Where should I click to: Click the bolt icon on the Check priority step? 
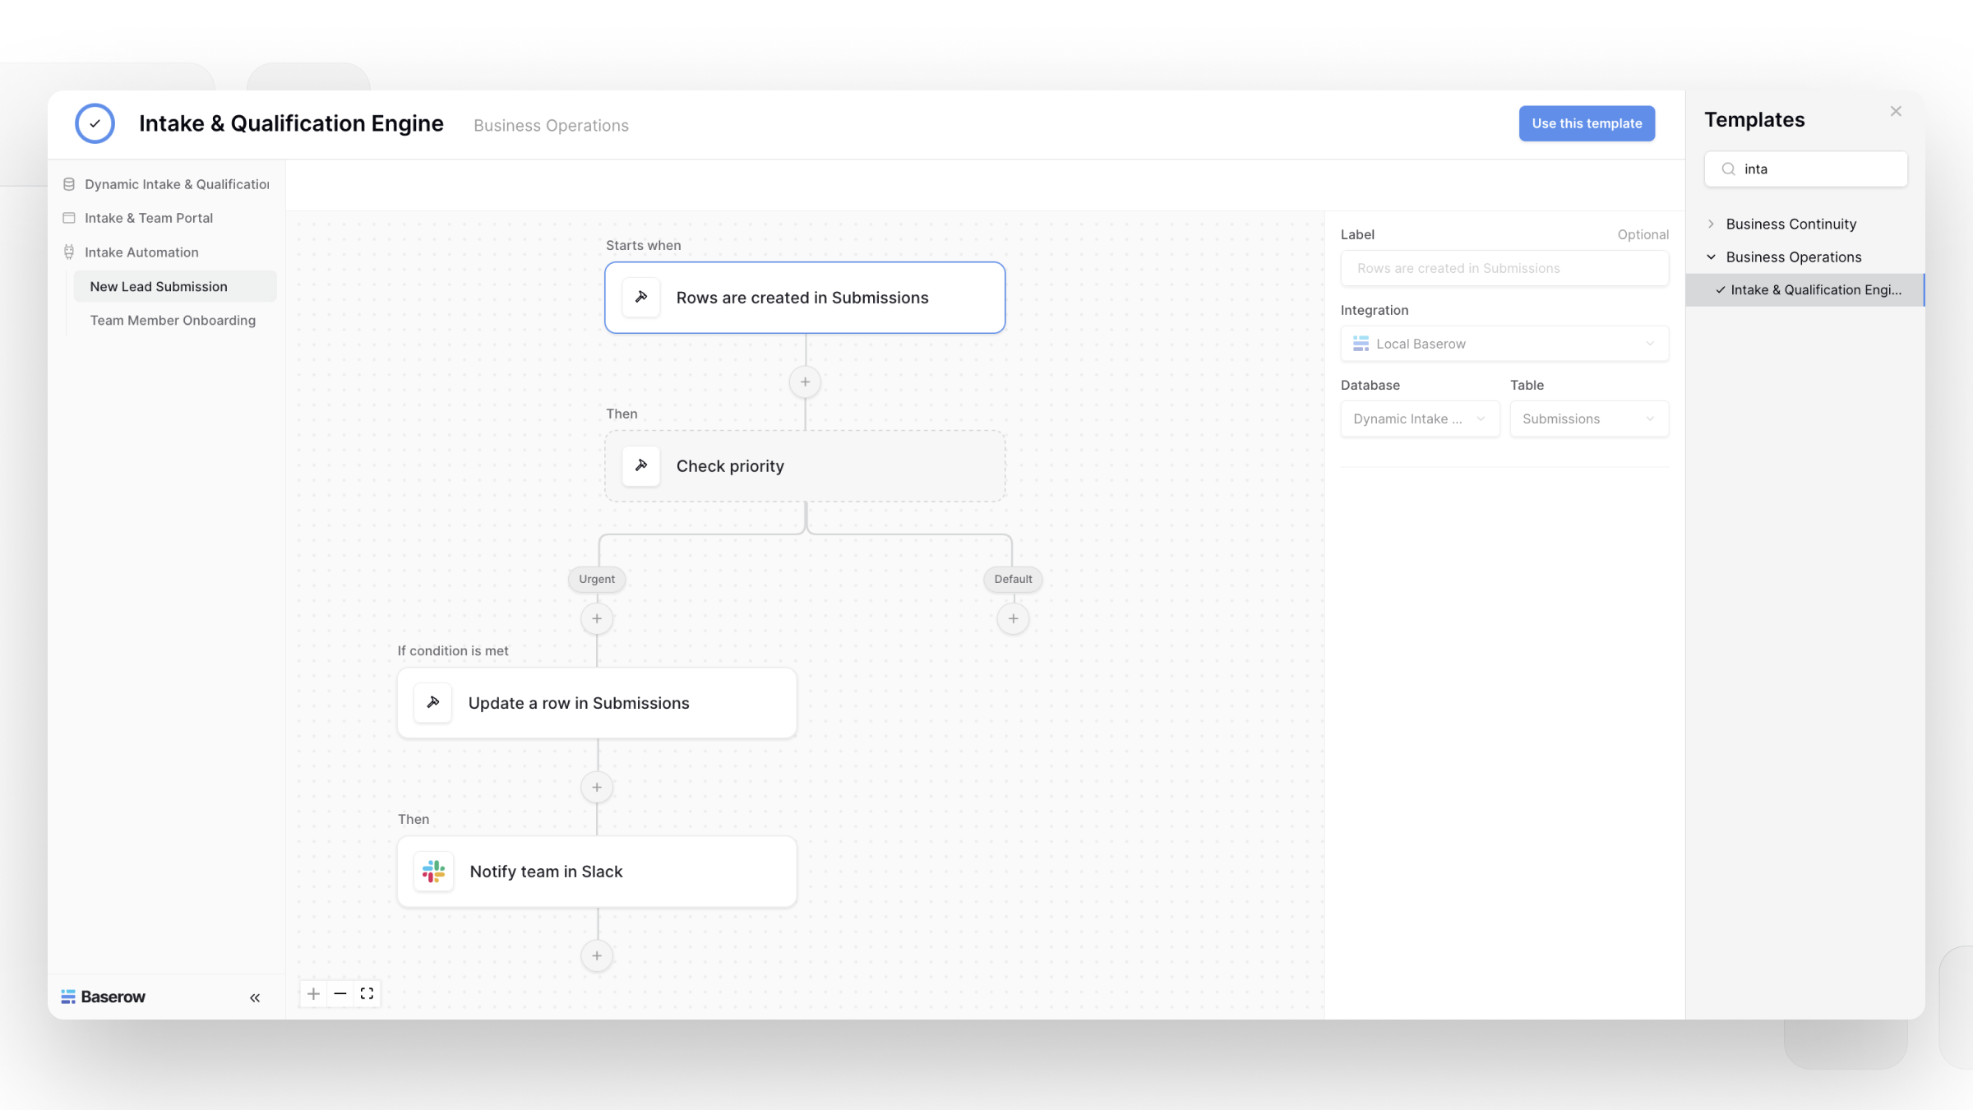pyautogui.click(x=641, y=465)
